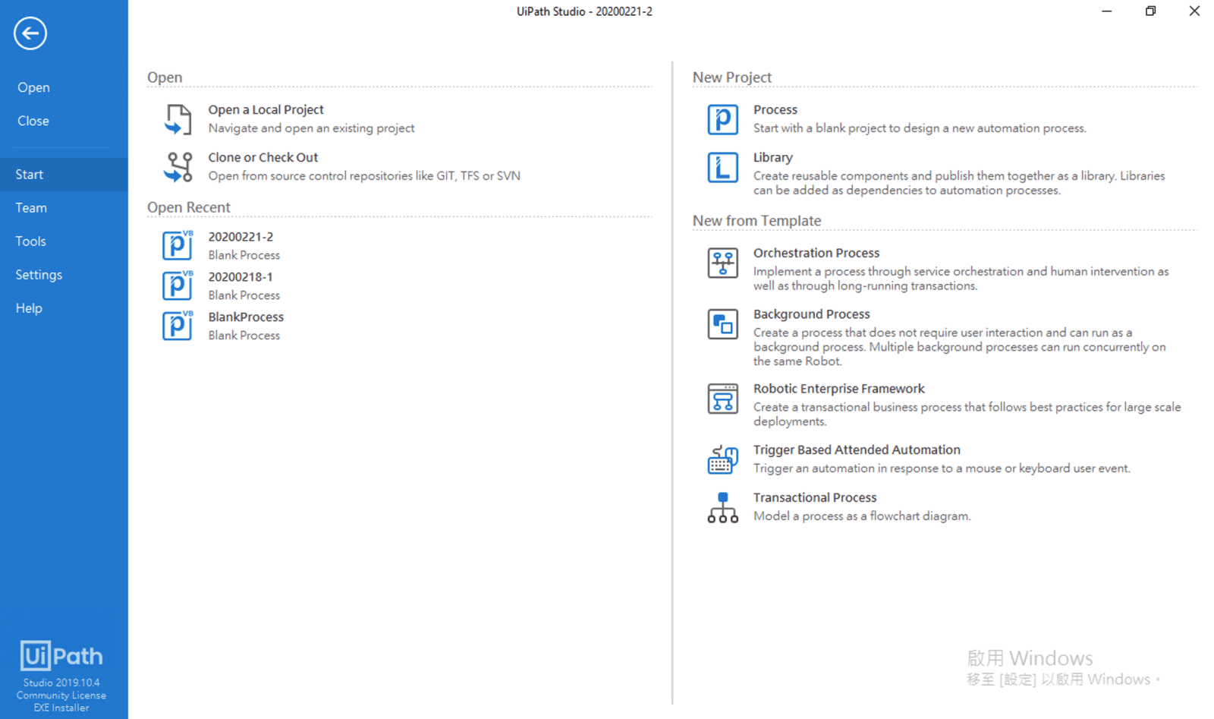Open the Open menu item in sidebar
1214x719 pixels.
point(34,87)
